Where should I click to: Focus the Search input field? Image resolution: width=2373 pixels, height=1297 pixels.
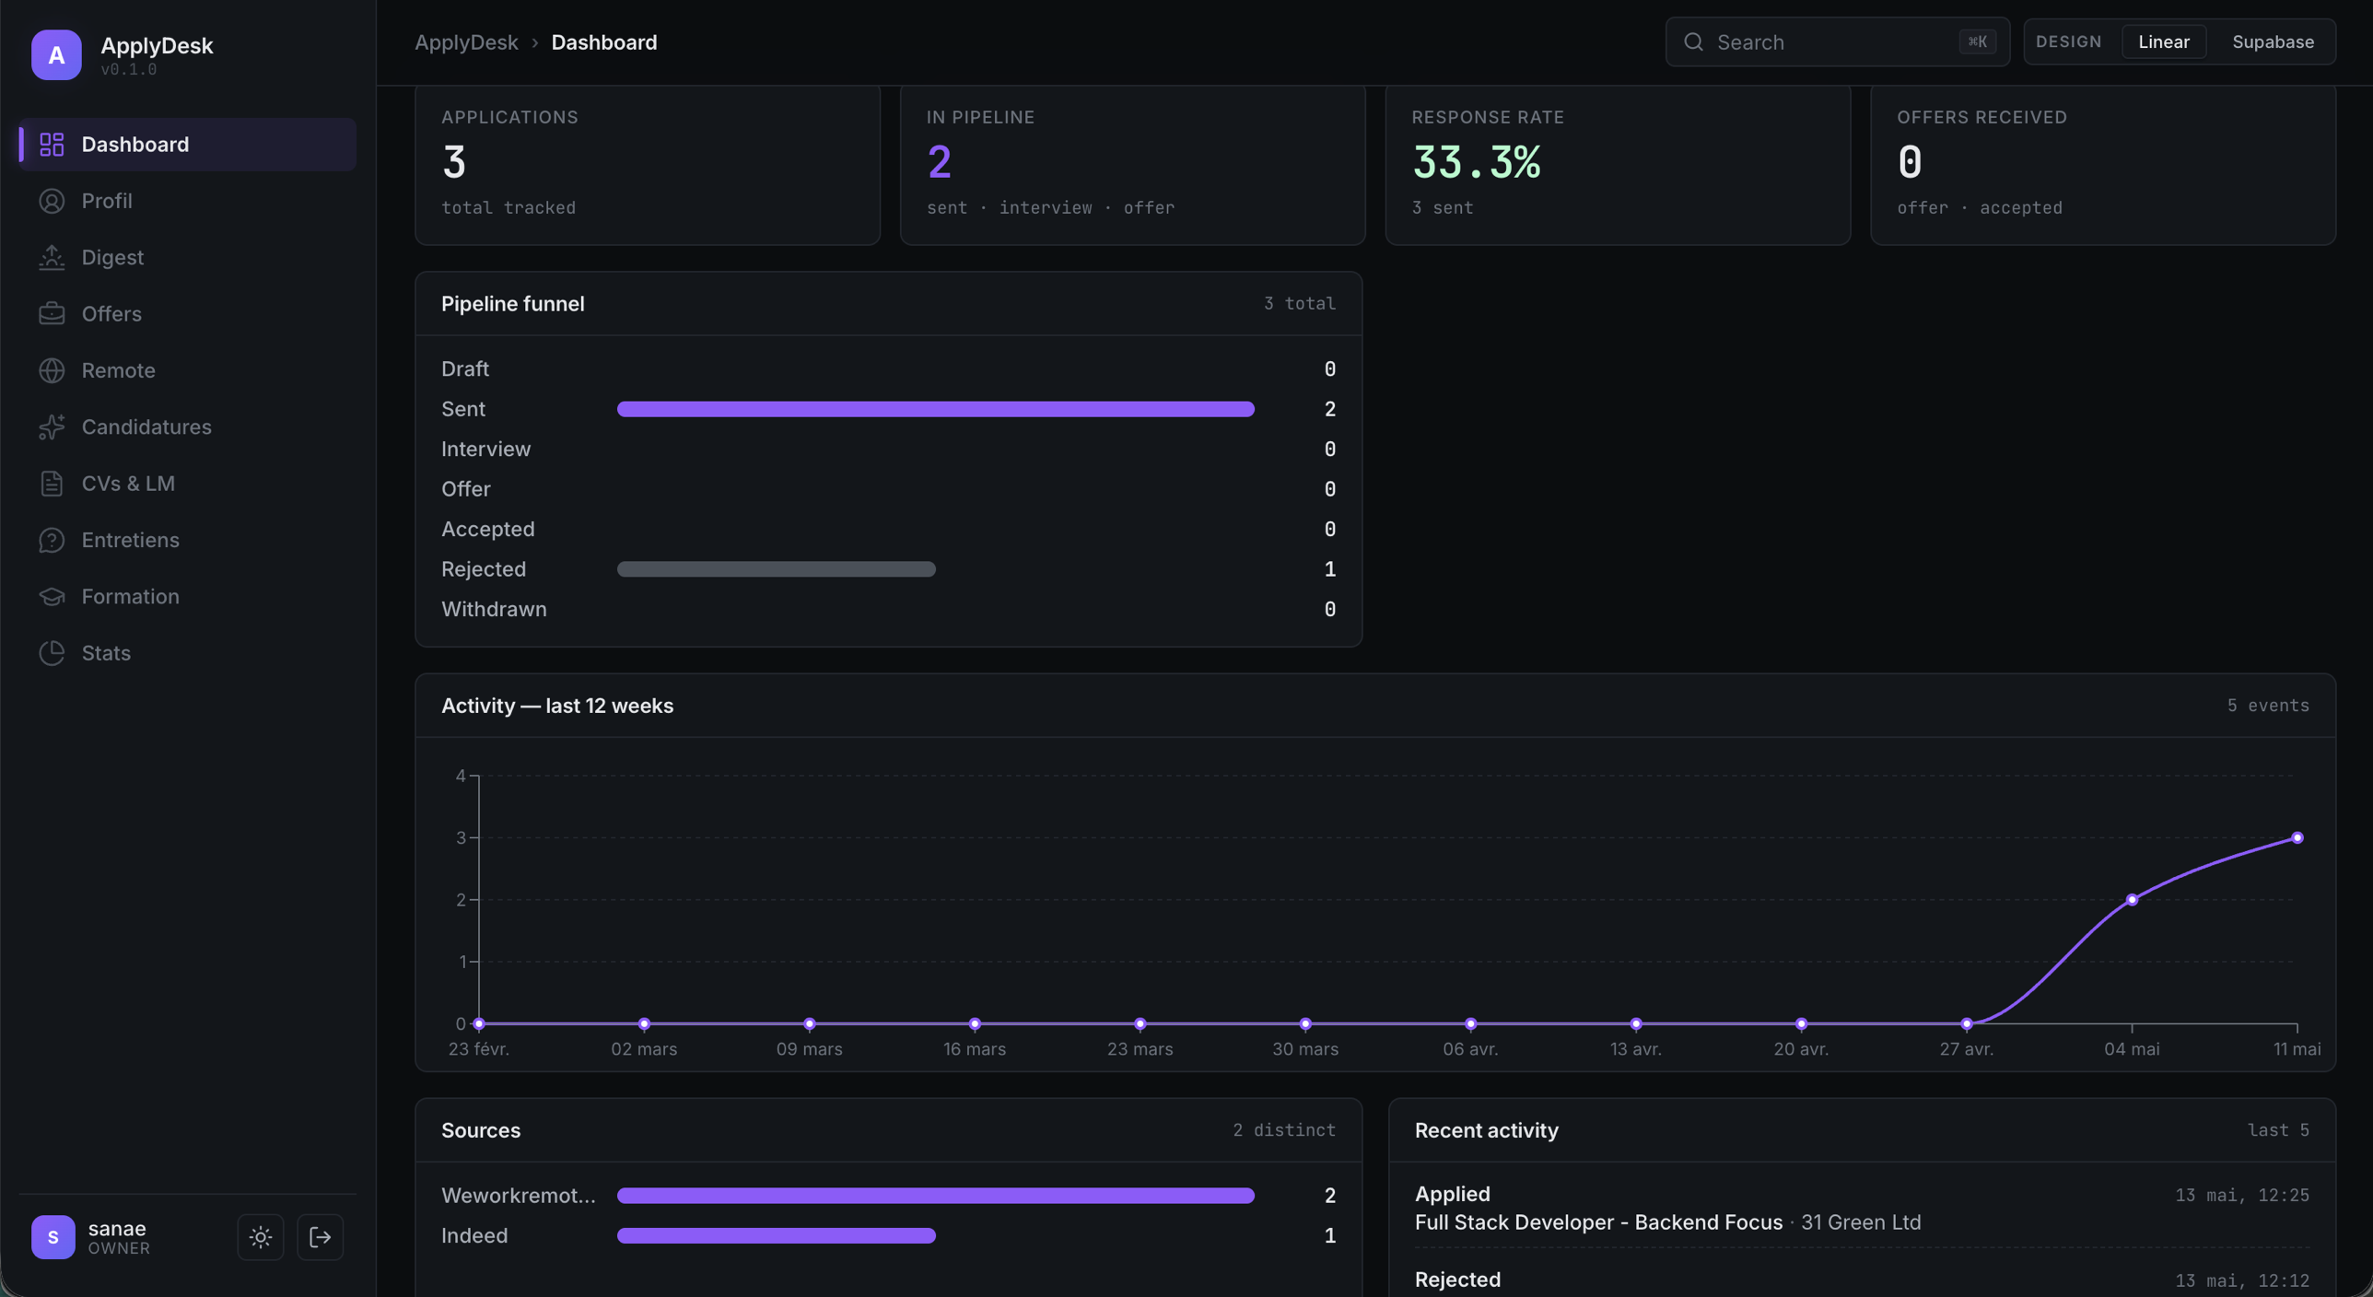point(1837,41)
